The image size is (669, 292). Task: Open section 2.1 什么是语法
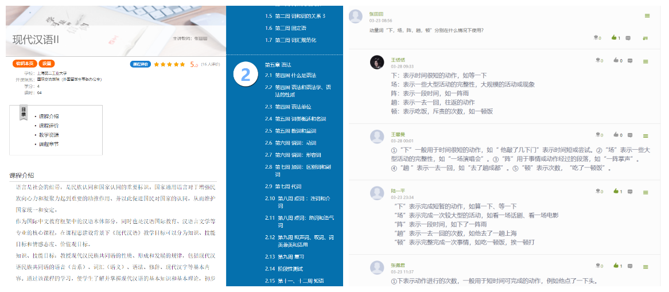295,75
